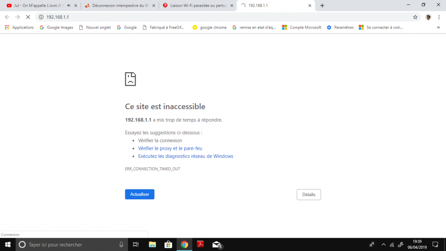Close the Déconnexion intempestive tab
The image size is (446, 251).
pyautogui.click(x=153, y=5)
